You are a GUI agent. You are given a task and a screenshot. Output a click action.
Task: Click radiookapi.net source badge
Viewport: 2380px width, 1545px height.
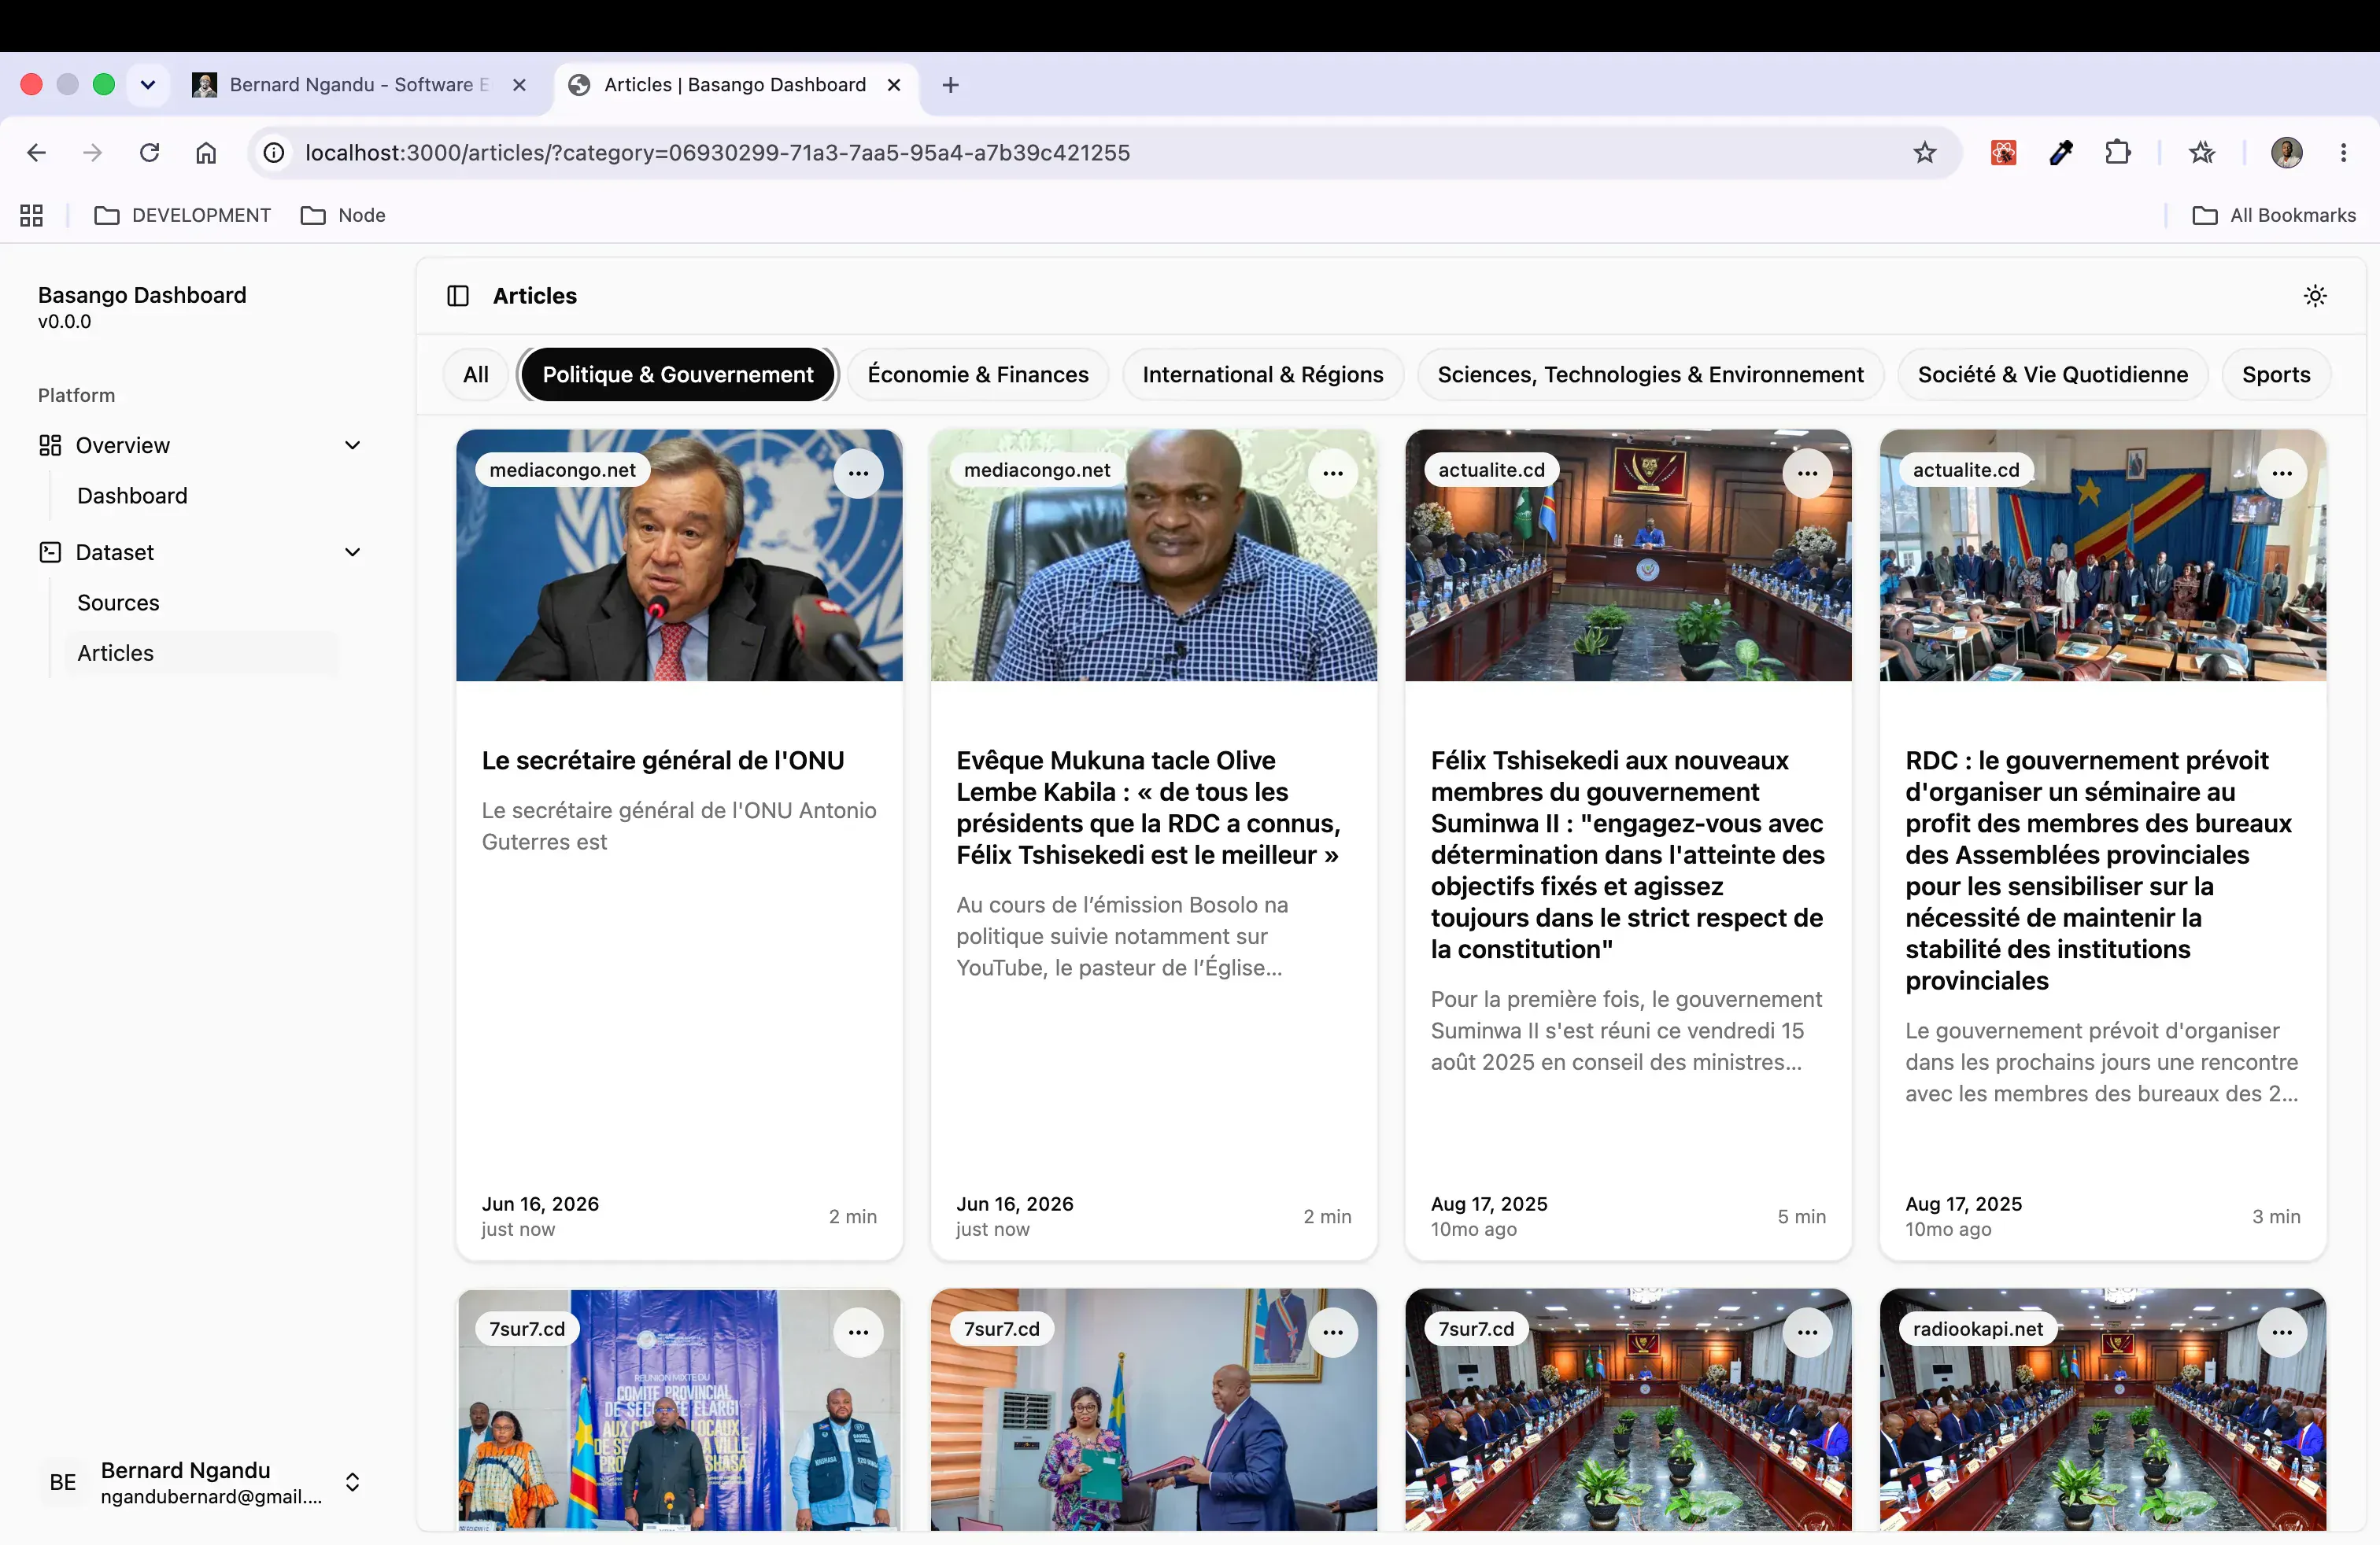pyautogui.click(x=1977, y=1329)
